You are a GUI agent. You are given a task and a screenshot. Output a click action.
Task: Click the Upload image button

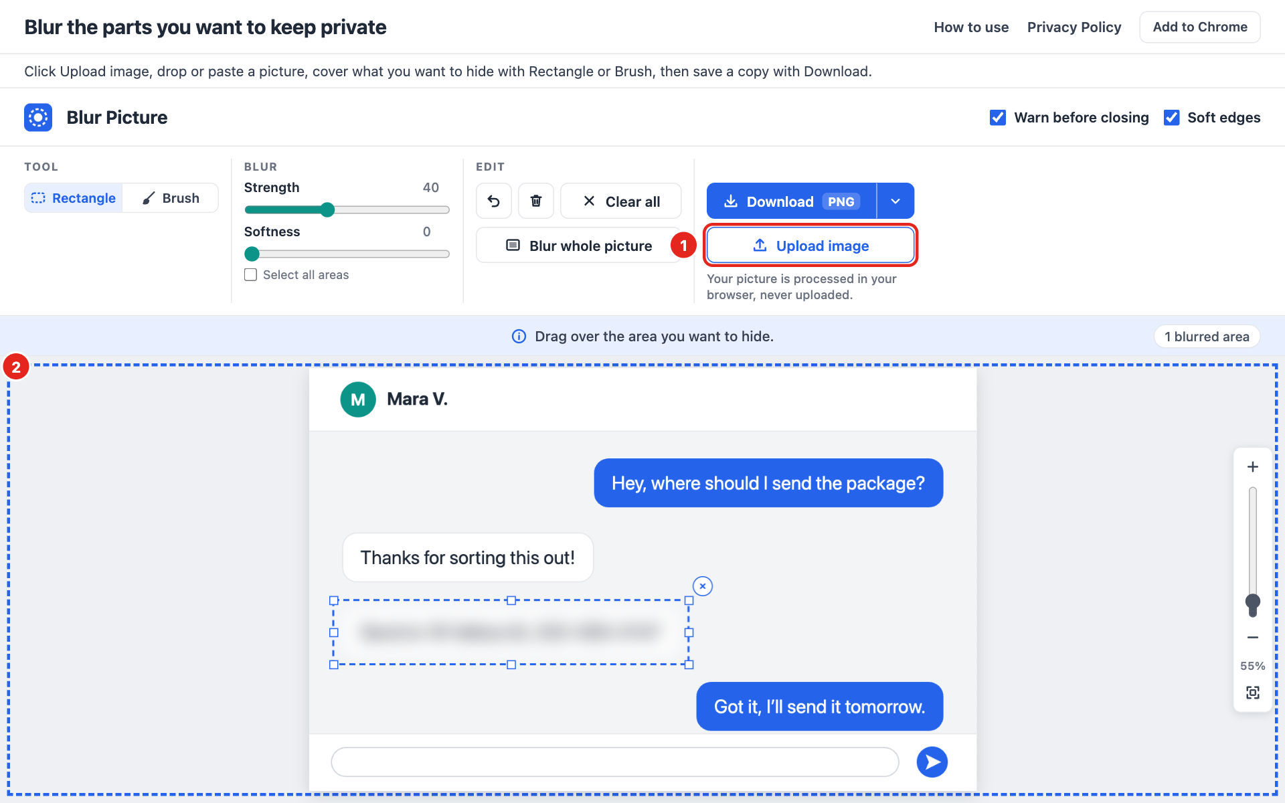click(810, 246)
